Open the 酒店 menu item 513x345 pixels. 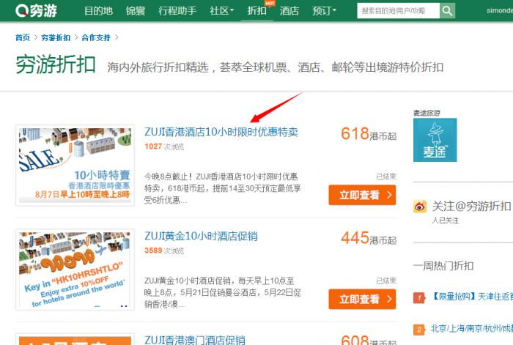(289, 11)
